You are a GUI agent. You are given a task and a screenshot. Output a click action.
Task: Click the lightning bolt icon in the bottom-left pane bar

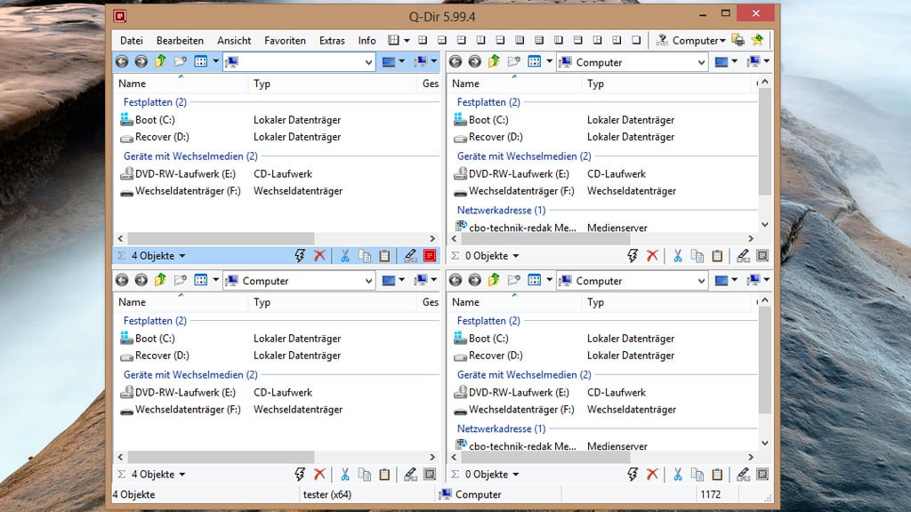click(300, 474)
